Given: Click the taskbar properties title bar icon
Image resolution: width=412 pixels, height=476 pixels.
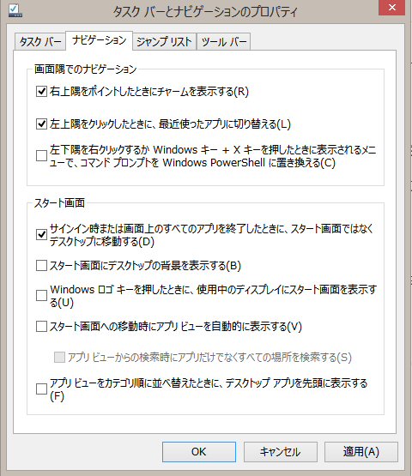Looking at the screenshot, I should 15,10.
